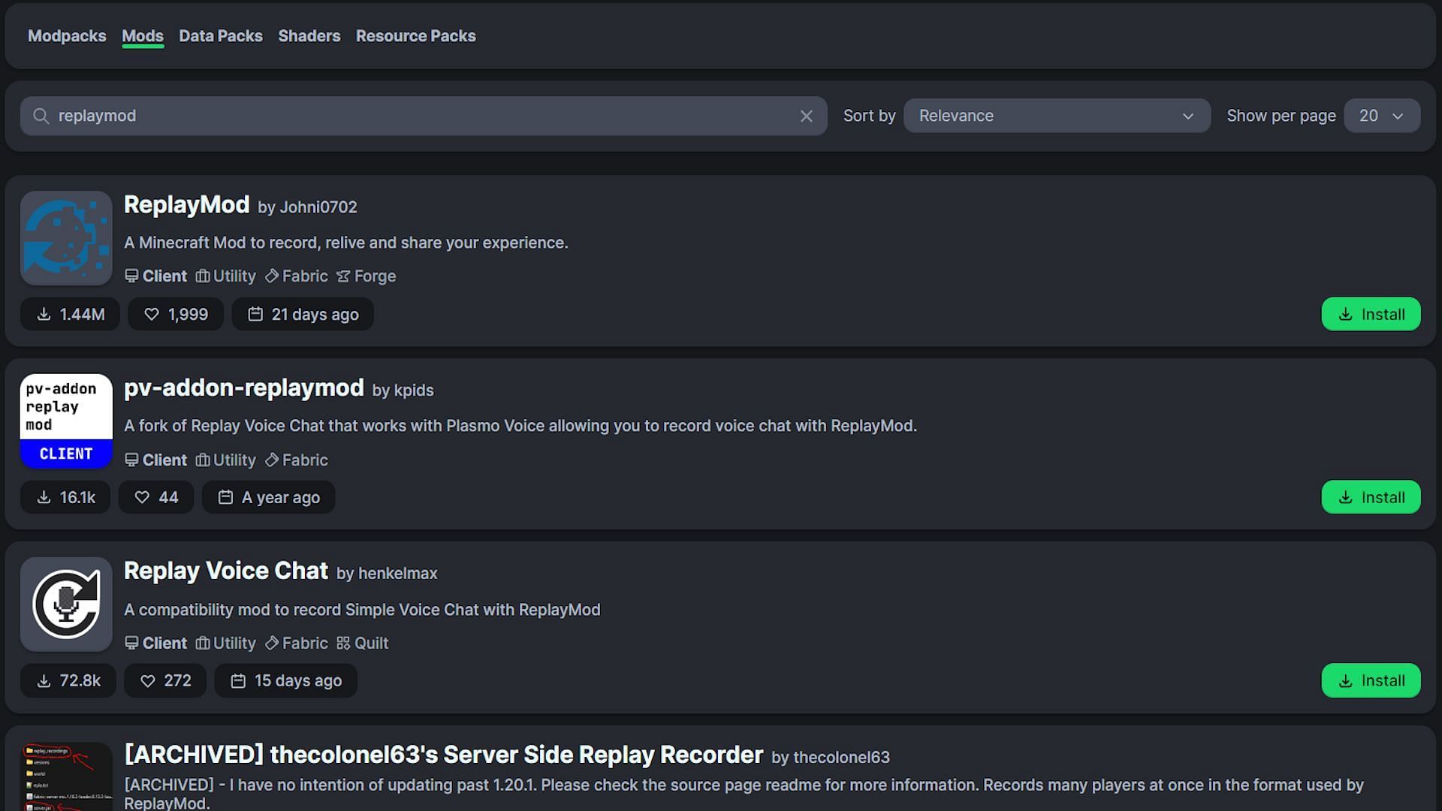Toggle the Quilt filter on Replay Voice Chat
1442x811 pixels.
click(370, 642)
